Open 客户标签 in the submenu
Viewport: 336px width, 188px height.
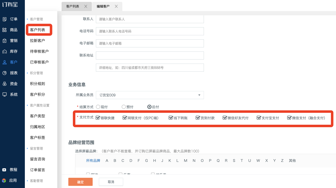pos(38,138)
